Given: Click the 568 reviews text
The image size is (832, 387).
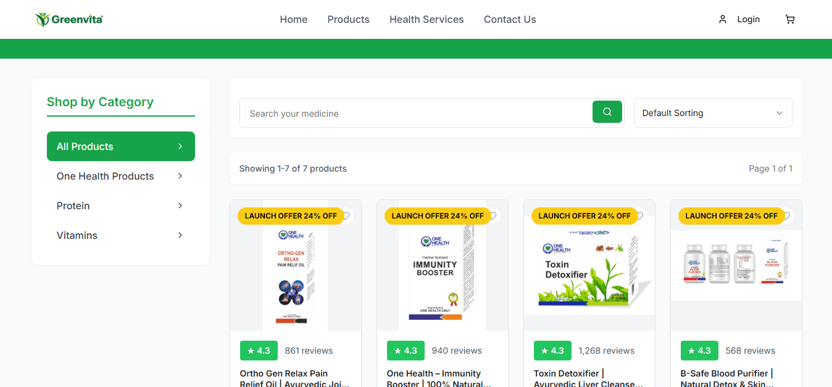Looking at the screenshot, I should [x=751, y=351].
